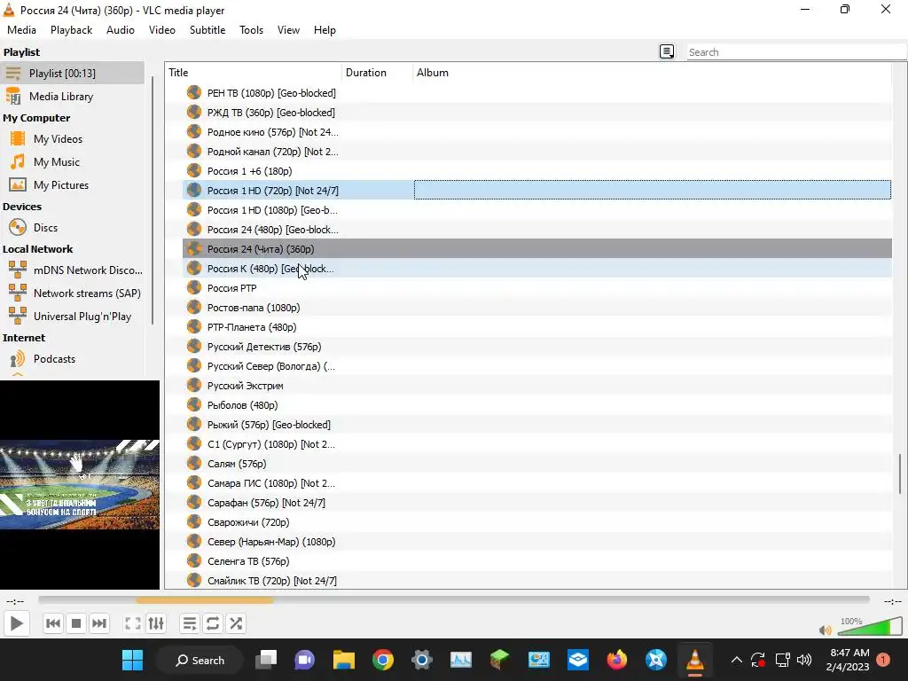
Task: Select Россия 1 +6 (180p) entry
Action: click(536, 171)
